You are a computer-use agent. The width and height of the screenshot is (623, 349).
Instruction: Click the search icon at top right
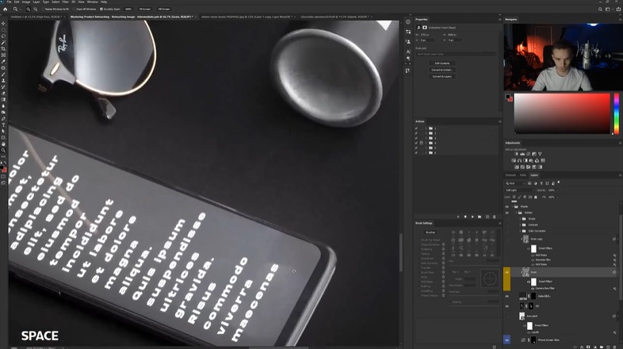(x=600, y=9)
